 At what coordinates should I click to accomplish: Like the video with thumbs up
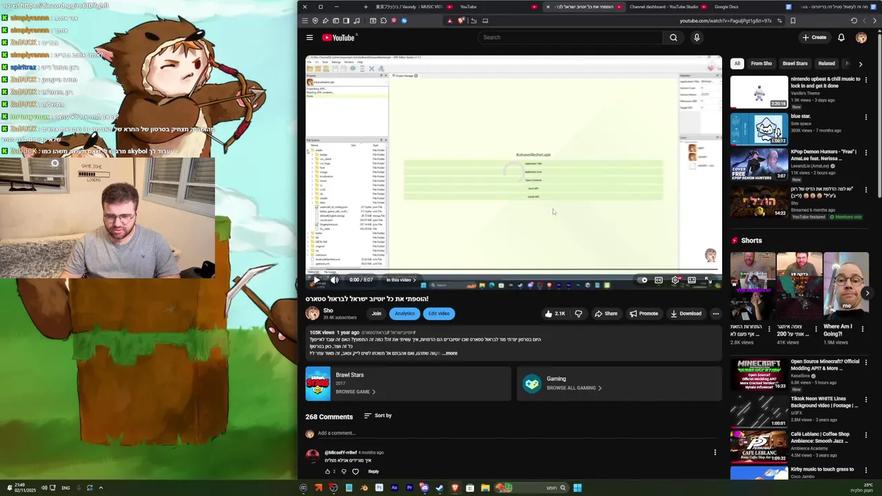[555, 313]
